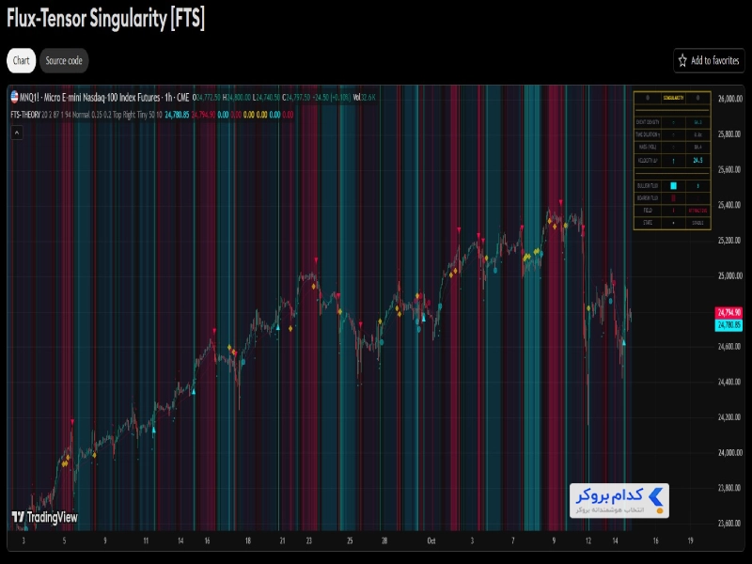Click the 23,600.00 price scale label
The height and width of the screenshot is (564, 752).
pos(730,524)
